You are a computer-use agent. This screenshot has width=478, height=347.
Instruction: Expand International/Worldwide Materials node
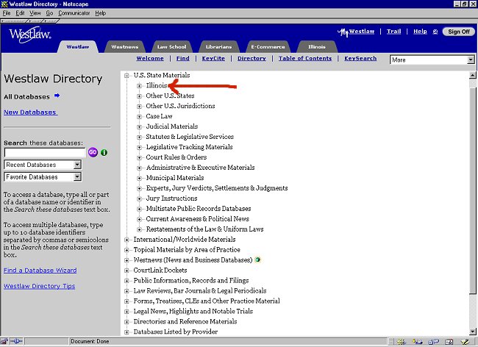pyautogui.click(x=126, y=240)
